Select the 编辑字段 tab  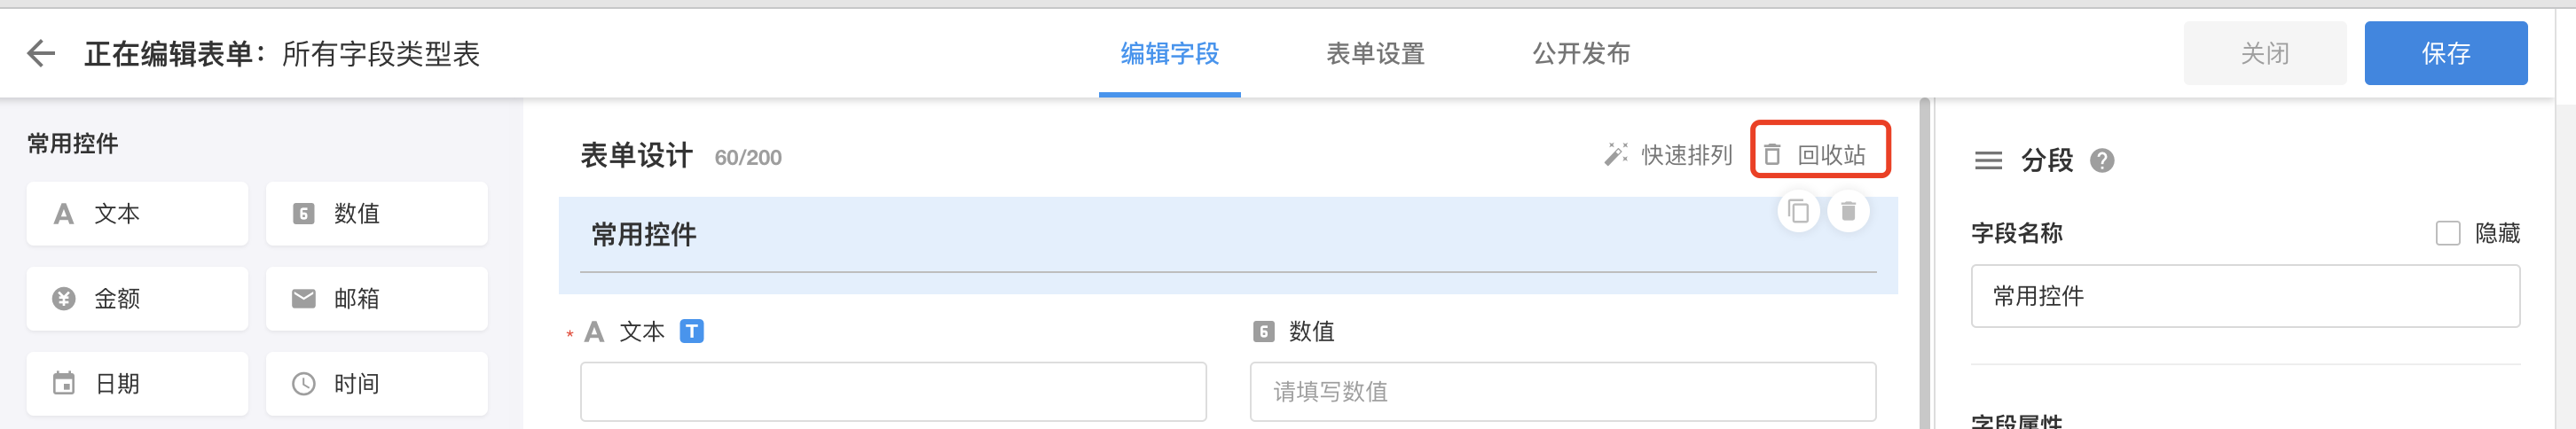1169,54
